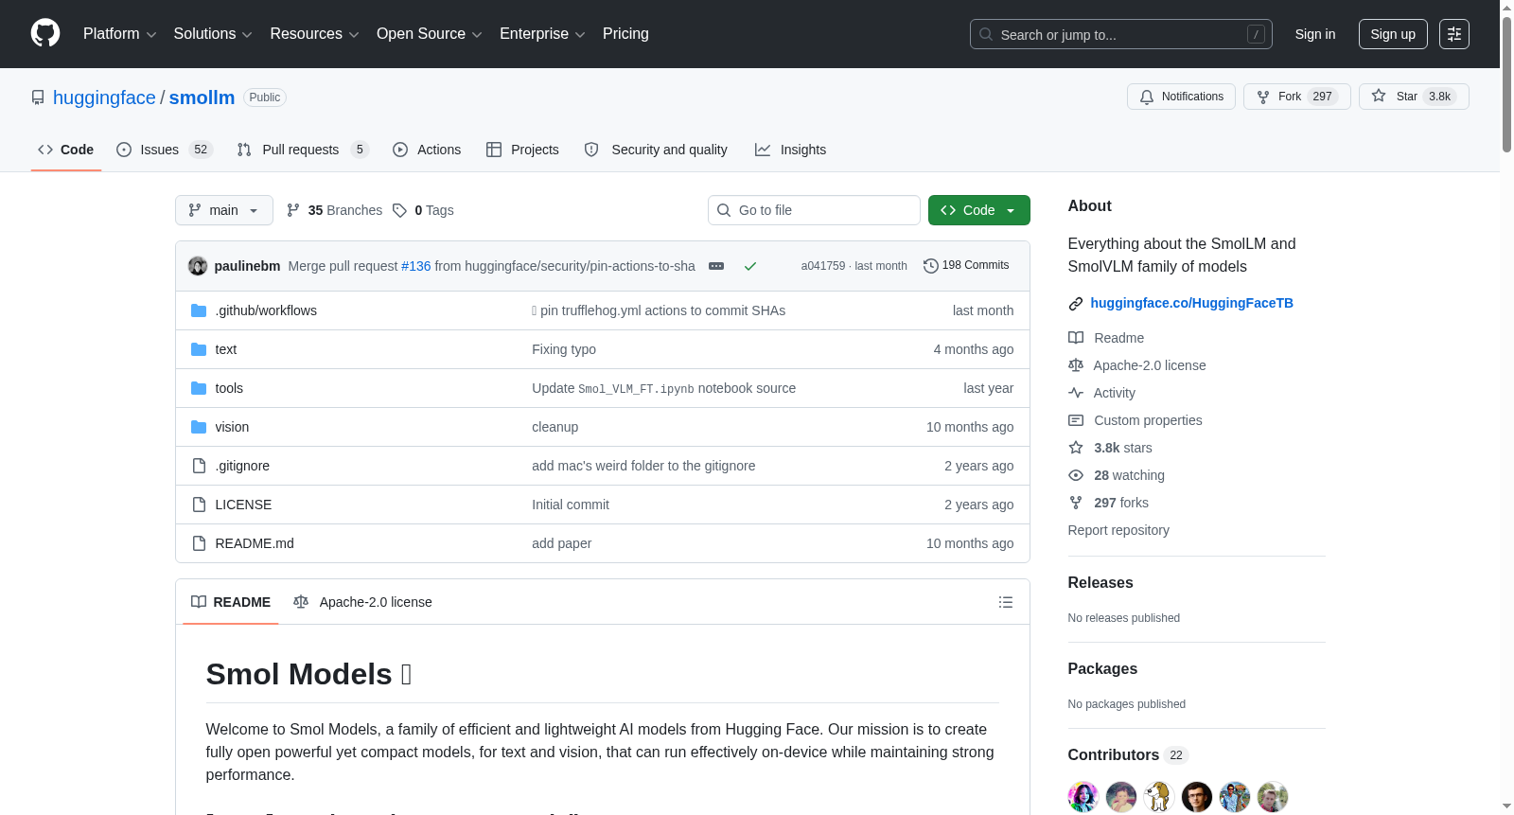Jump to Readme from About sidebar
Viewport: 1514px width, 815px height.
[x=1106, y=338]
